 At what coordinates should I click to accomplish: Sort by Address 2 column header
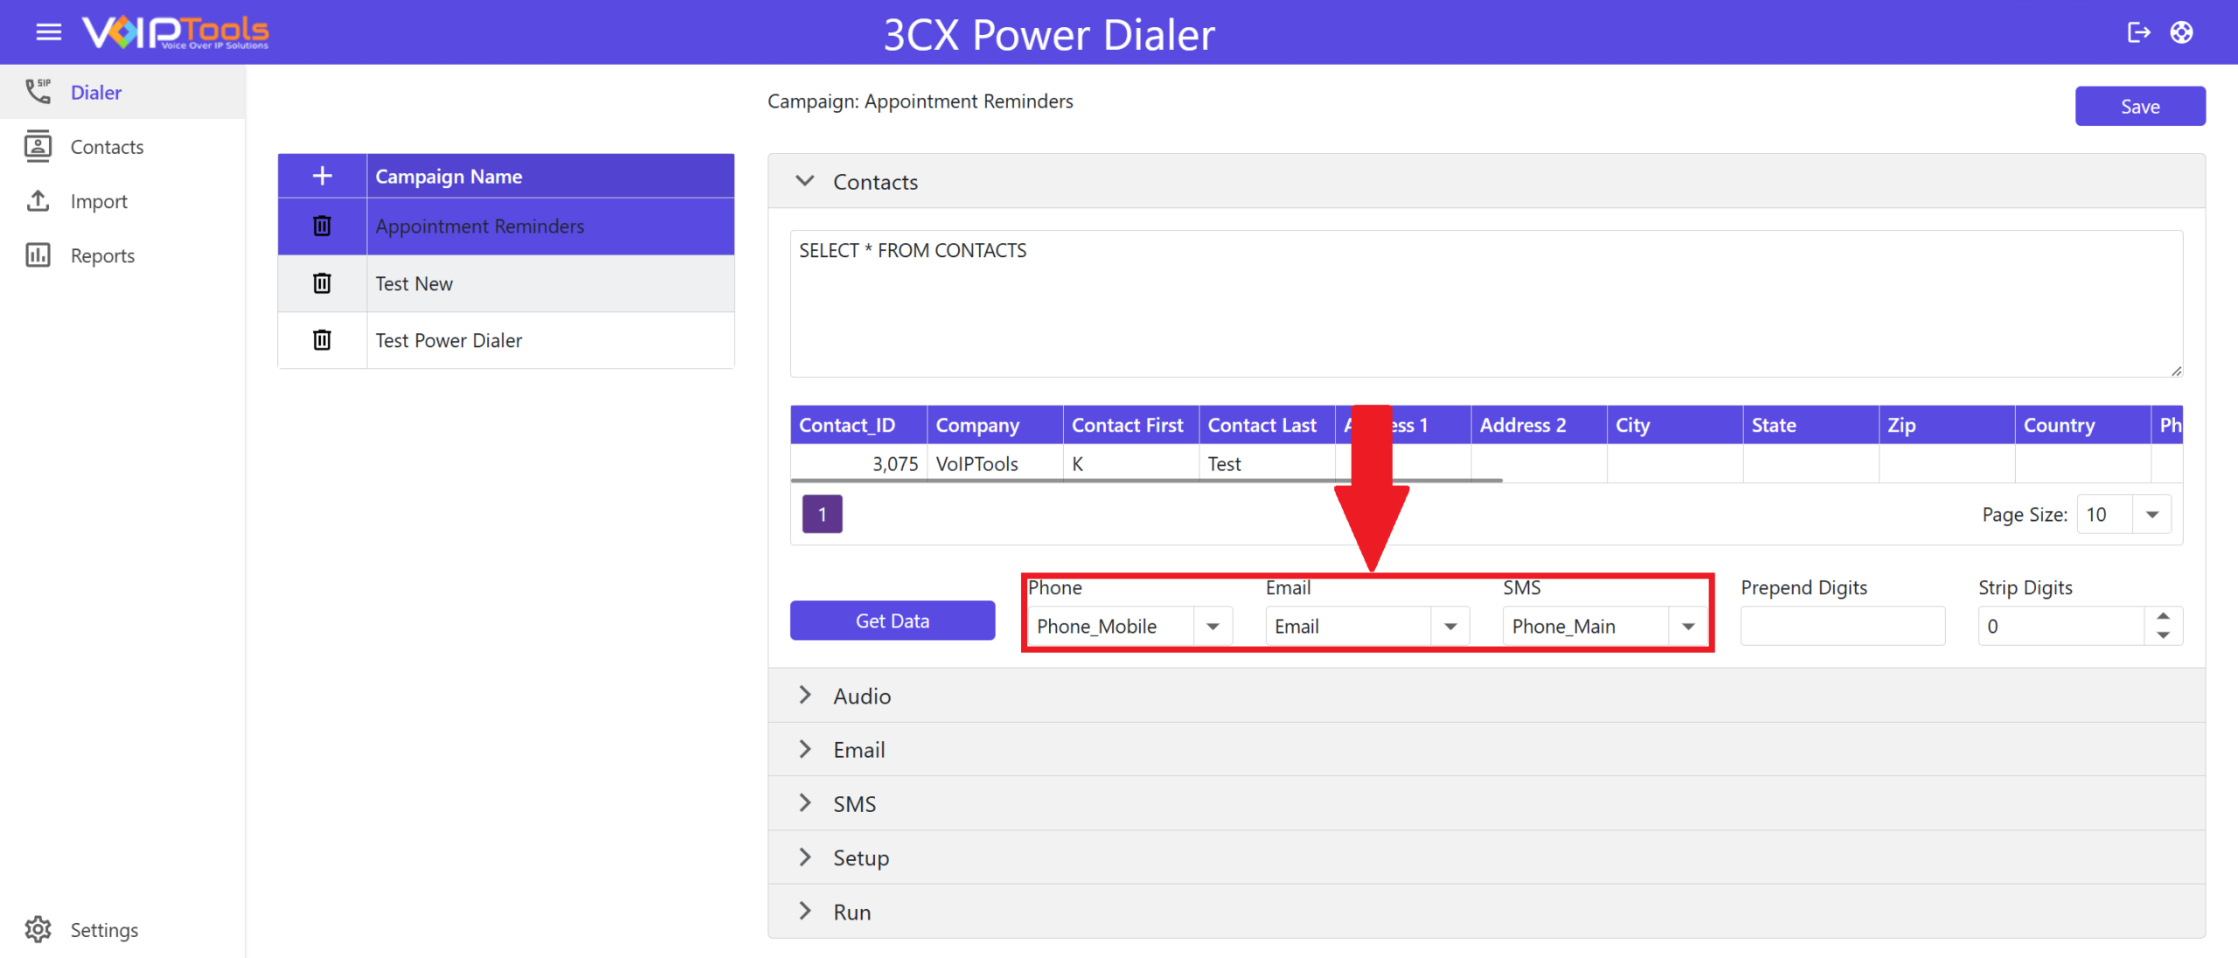pos(1539,425)
